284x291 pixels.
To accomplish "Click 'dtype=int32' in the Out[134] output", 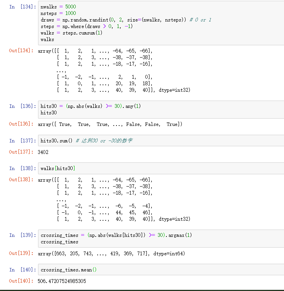I will coord(174,90).
